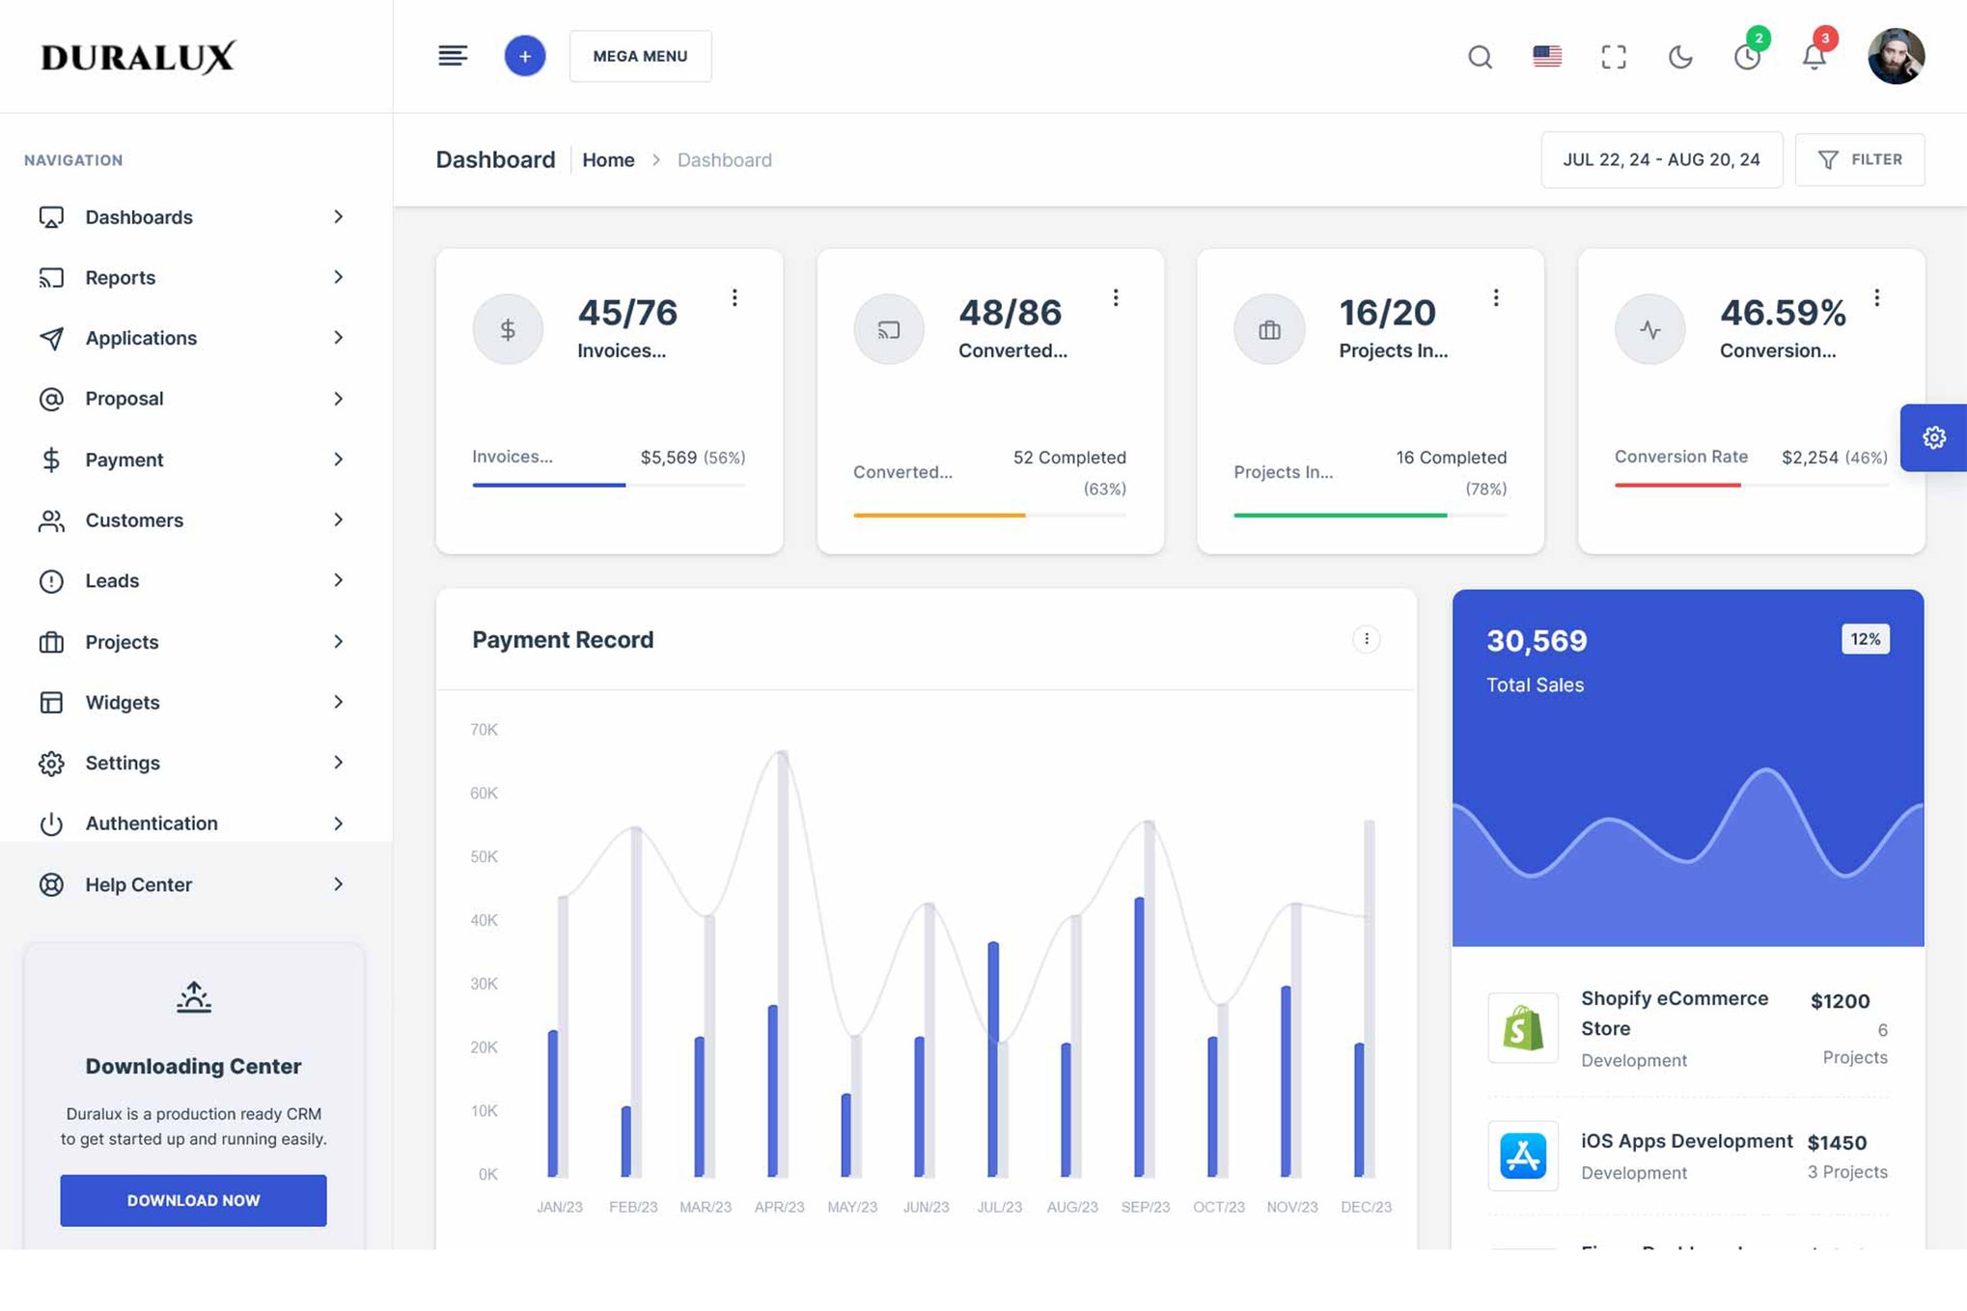Enter fullscreen mode via the expand icon

coord(1613,57)
